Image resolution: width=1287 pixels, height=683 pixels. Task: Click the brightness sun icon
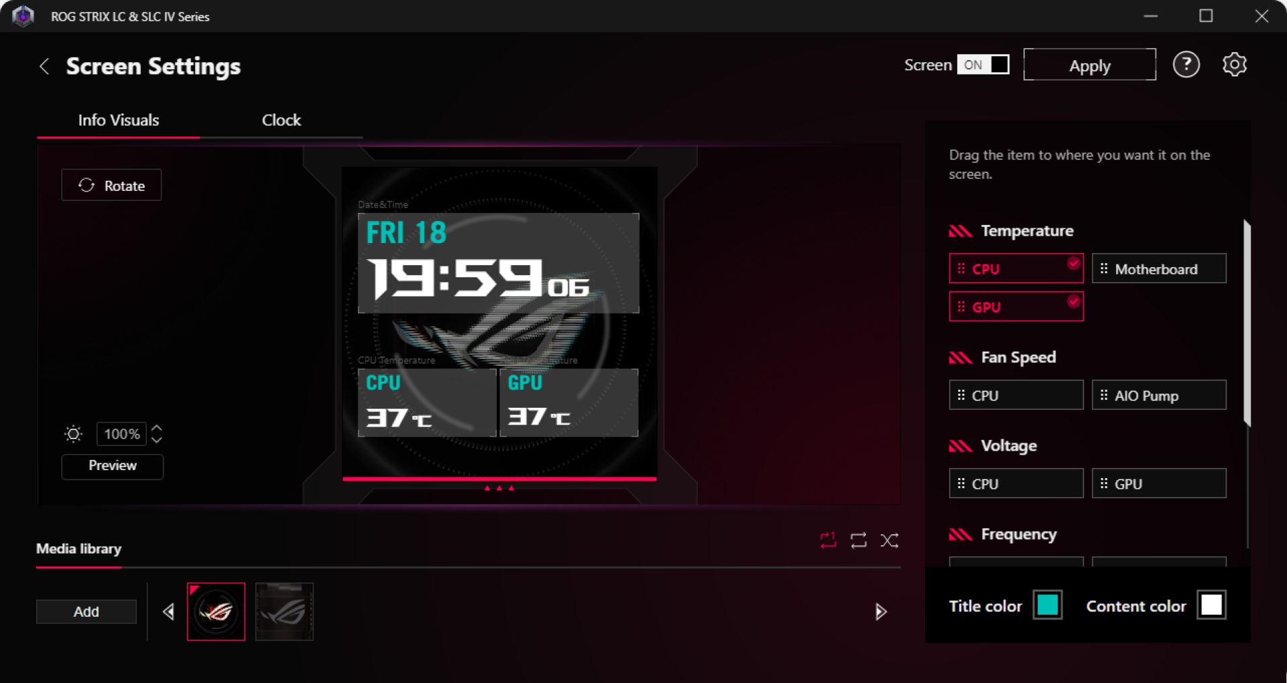tap(74, 434)
